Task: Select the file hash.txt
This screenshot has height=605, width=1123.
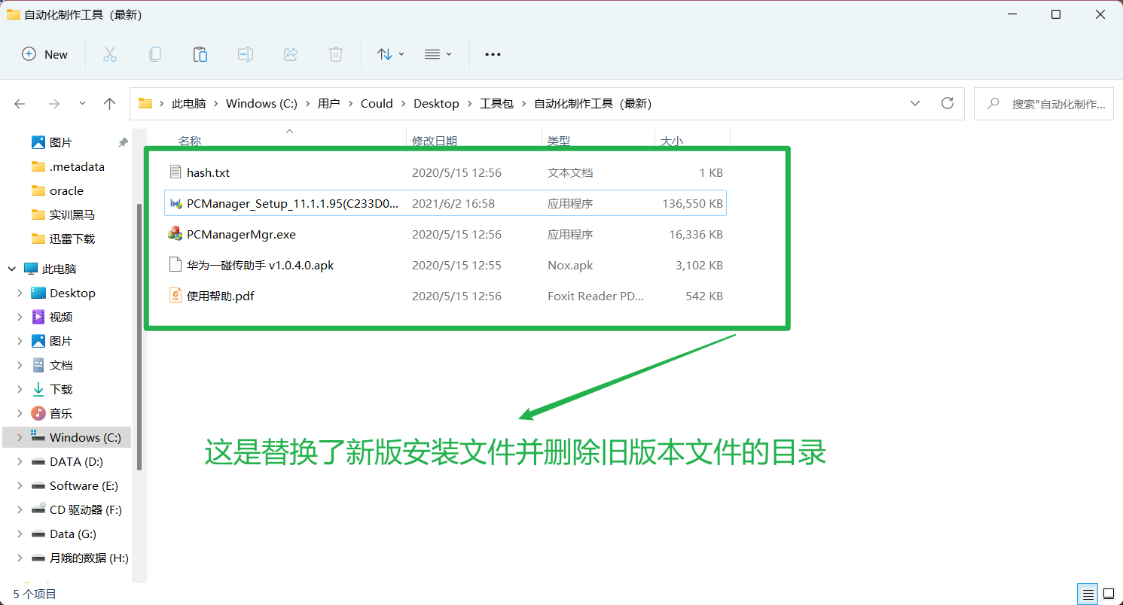Action: tap(445, 172)
